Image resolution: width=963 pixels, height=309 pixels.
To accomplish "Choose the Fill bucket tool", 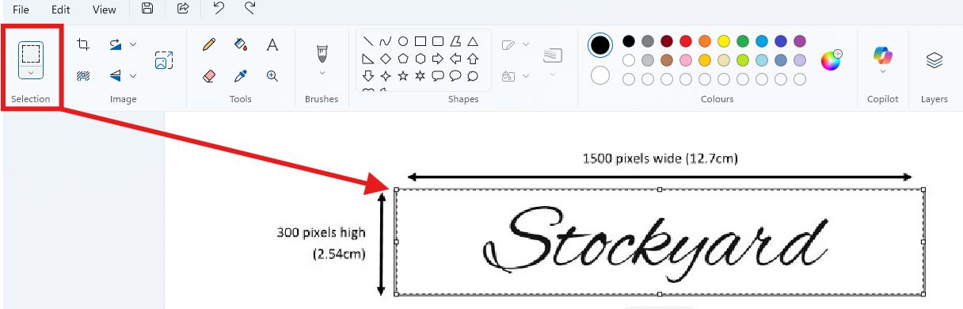I will 242,45.
